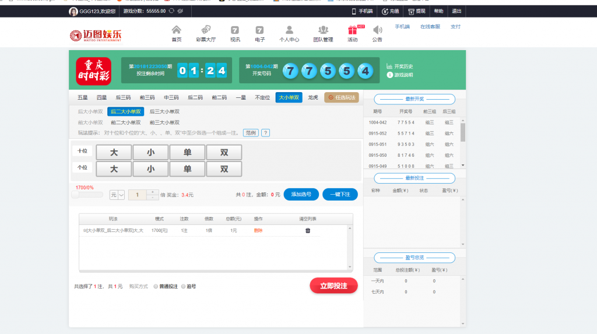Open the 元 currency unit dropdown

click(x=117, y=195)
